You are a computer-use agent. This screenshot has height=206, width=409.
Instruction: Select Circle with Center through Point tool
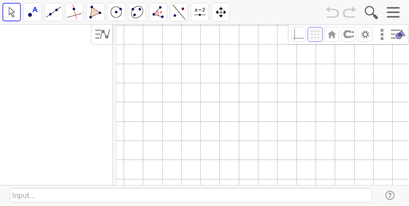click(116, 12)
